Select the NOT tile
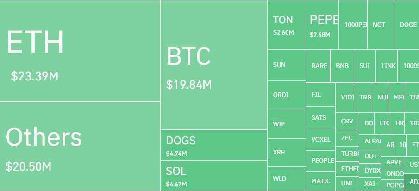Image resolution: width=419 pixels, height=191 pixels. [381, 25]
